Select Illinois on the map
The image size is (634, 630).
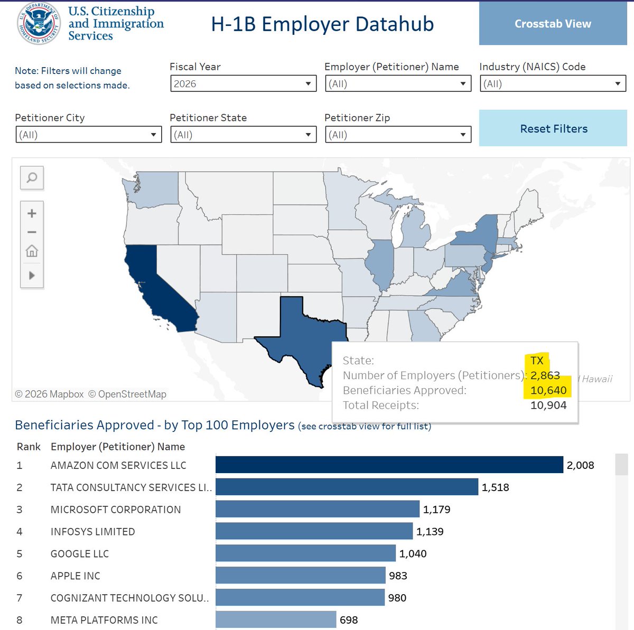380,264
